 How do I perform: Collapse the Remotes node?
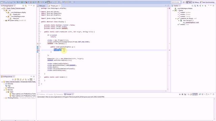[x=4, y=90]
